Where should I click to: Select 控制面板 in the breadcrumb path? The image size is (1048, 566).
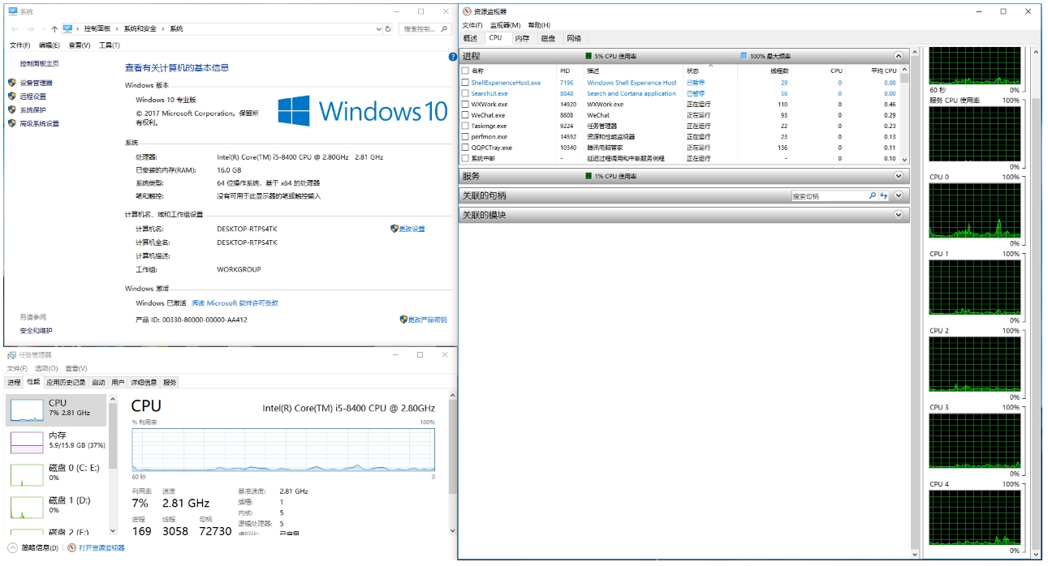click(97, 28)
